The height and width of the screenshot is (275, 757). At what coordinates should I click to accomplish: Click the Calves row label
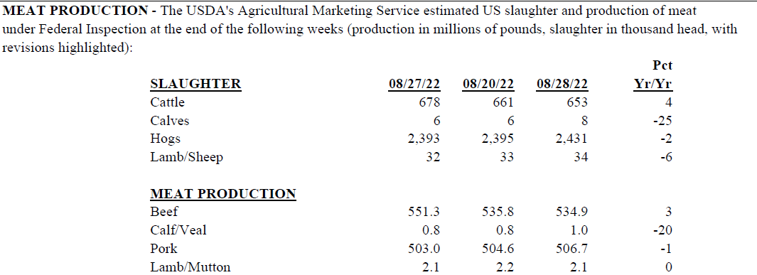coord(170,121)
